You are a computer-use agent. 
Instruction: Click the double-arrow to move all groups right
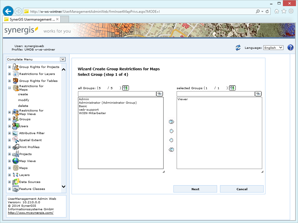click(171, 122)
